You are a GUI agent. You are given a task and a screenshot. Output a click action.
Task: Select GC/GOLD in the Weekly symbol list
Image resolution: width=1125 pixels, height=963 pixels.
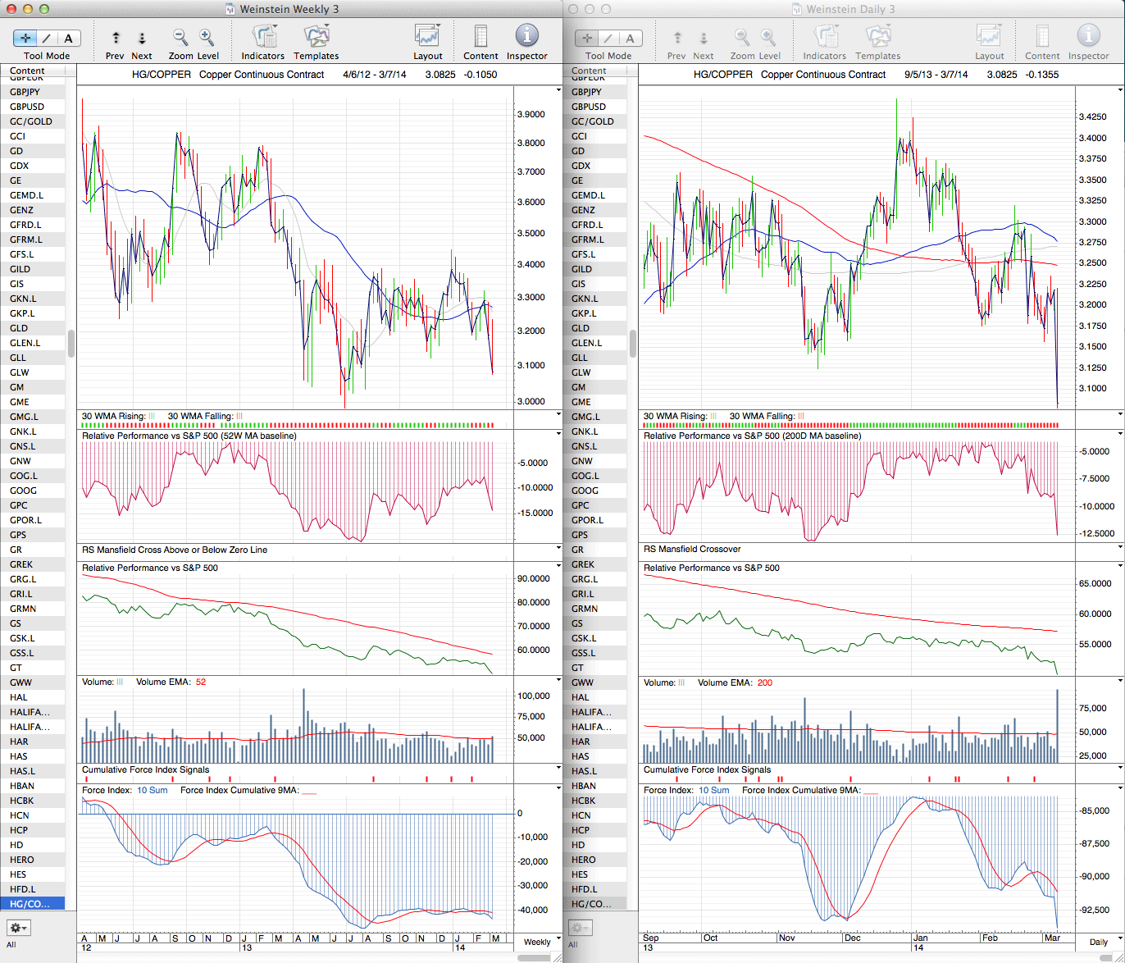click(30, 121)
